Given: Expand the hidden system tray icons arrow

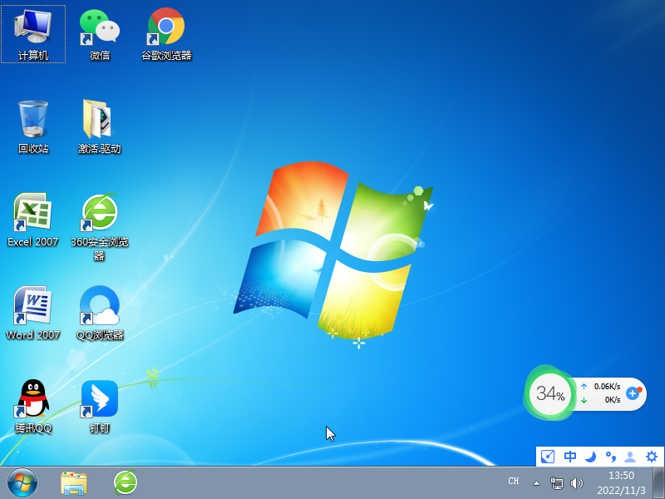Looking at the screenshot, I should 536,482.
